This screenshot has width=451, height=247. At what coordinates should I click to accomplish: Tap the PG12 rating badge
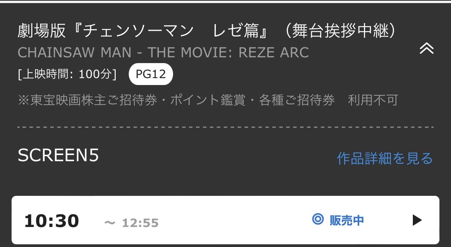point(151,74)
